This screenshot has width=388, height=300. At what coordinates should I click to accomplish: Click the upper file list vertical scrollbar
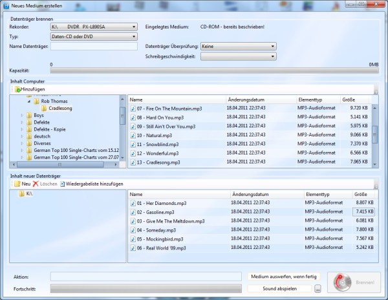pyautogui.click(x=375, y=133)
